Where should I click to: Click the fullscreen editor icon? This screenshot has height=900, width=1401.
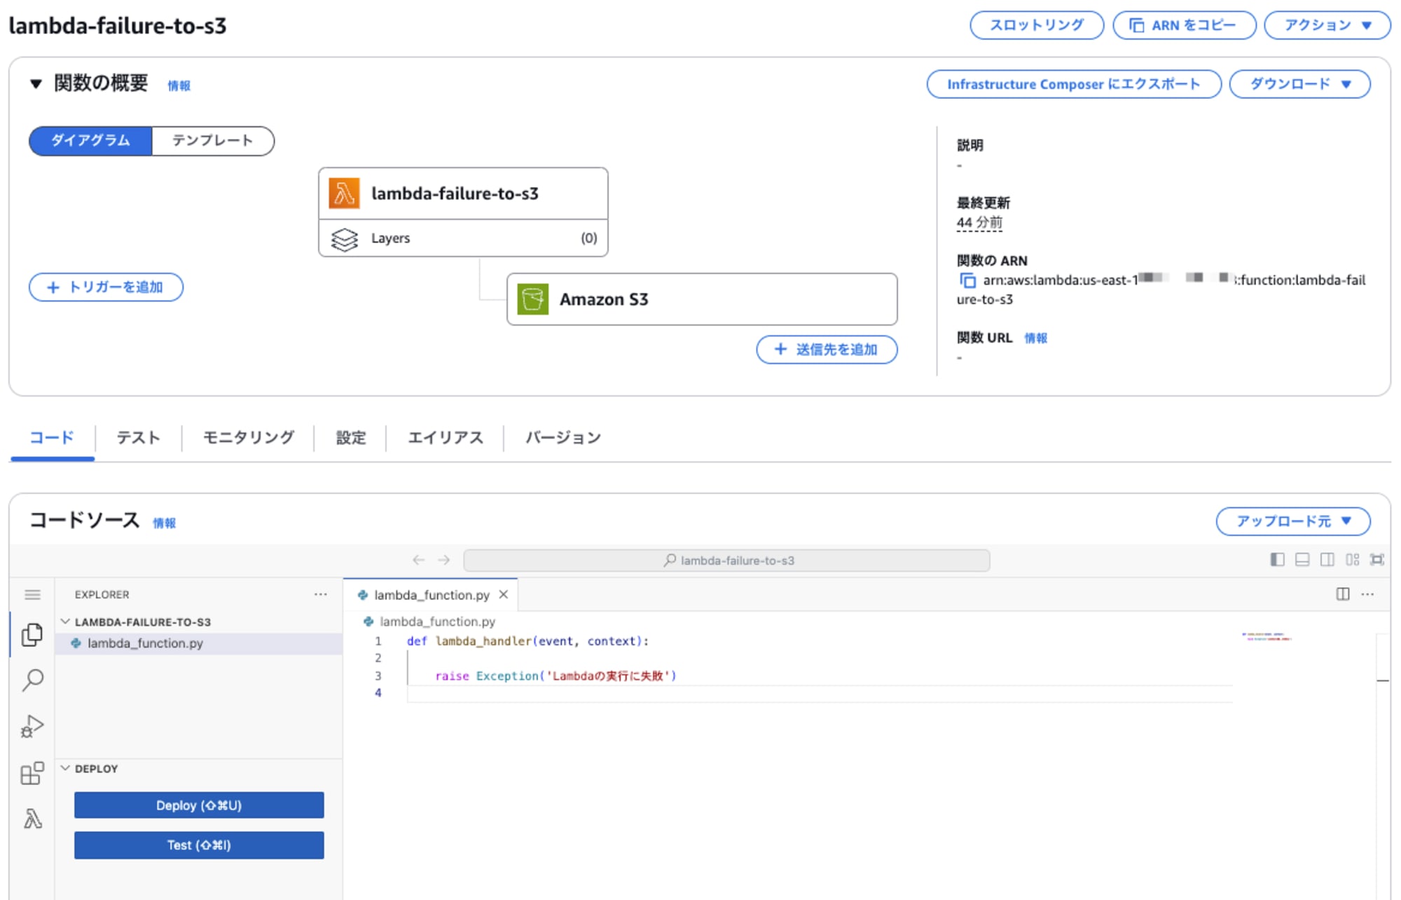pos(1377,559)
